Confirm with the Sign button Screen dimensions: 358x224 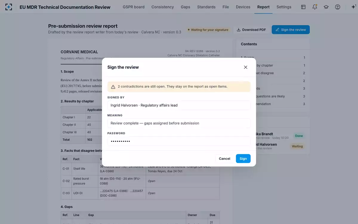243,159
